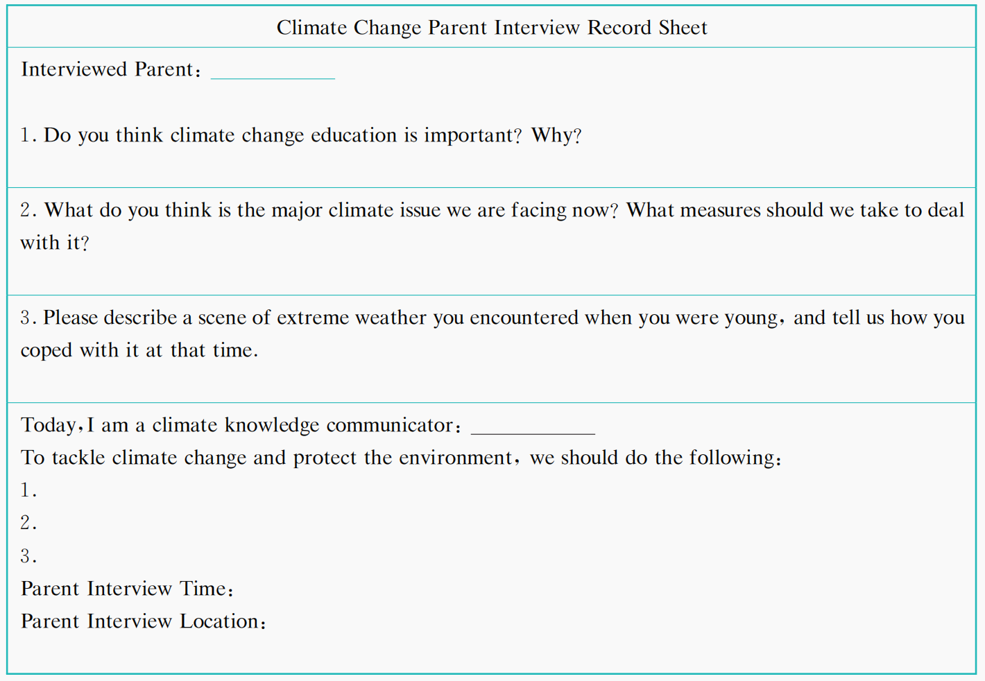Click question 2 about the major climate issue

tap(491, 210)
